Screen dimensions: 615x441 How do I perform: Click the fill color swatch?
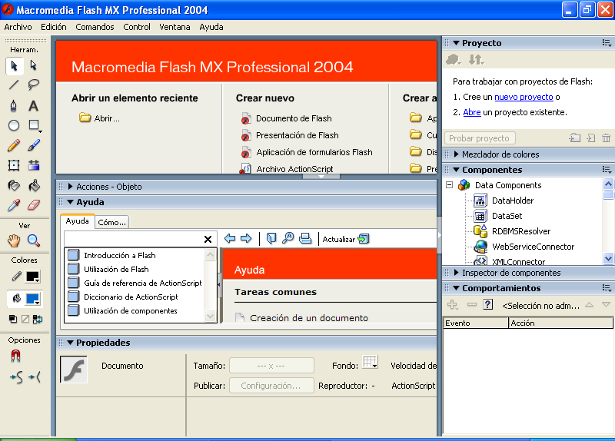[32, 298]
